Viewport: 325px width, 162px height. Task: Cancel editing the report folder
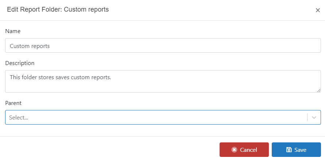244,150
